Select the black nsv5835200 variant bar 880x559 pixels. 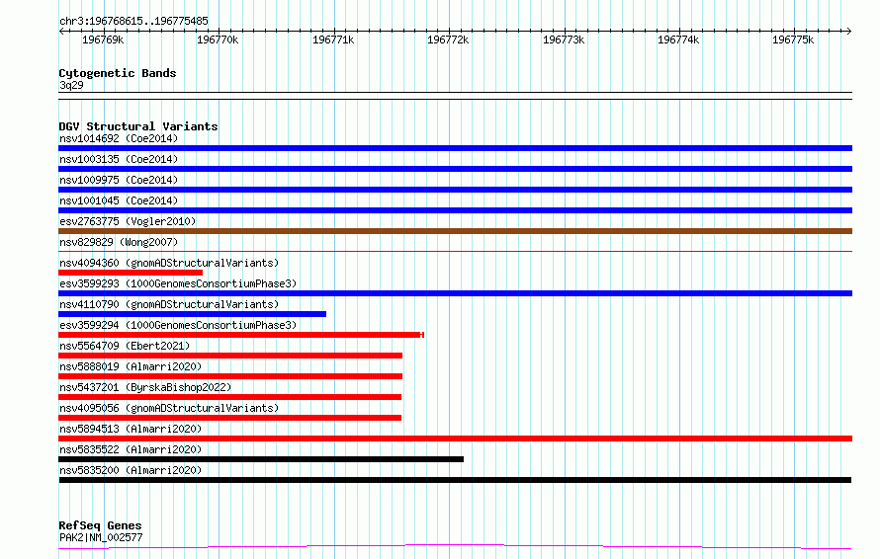(455, 480)
